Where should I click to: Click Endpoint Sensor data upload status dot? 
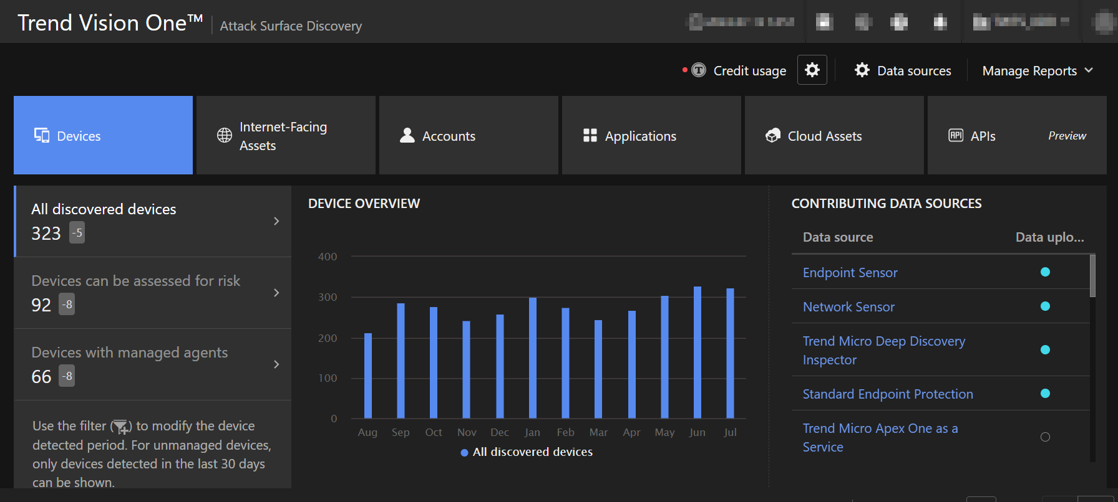[1046, 272]
